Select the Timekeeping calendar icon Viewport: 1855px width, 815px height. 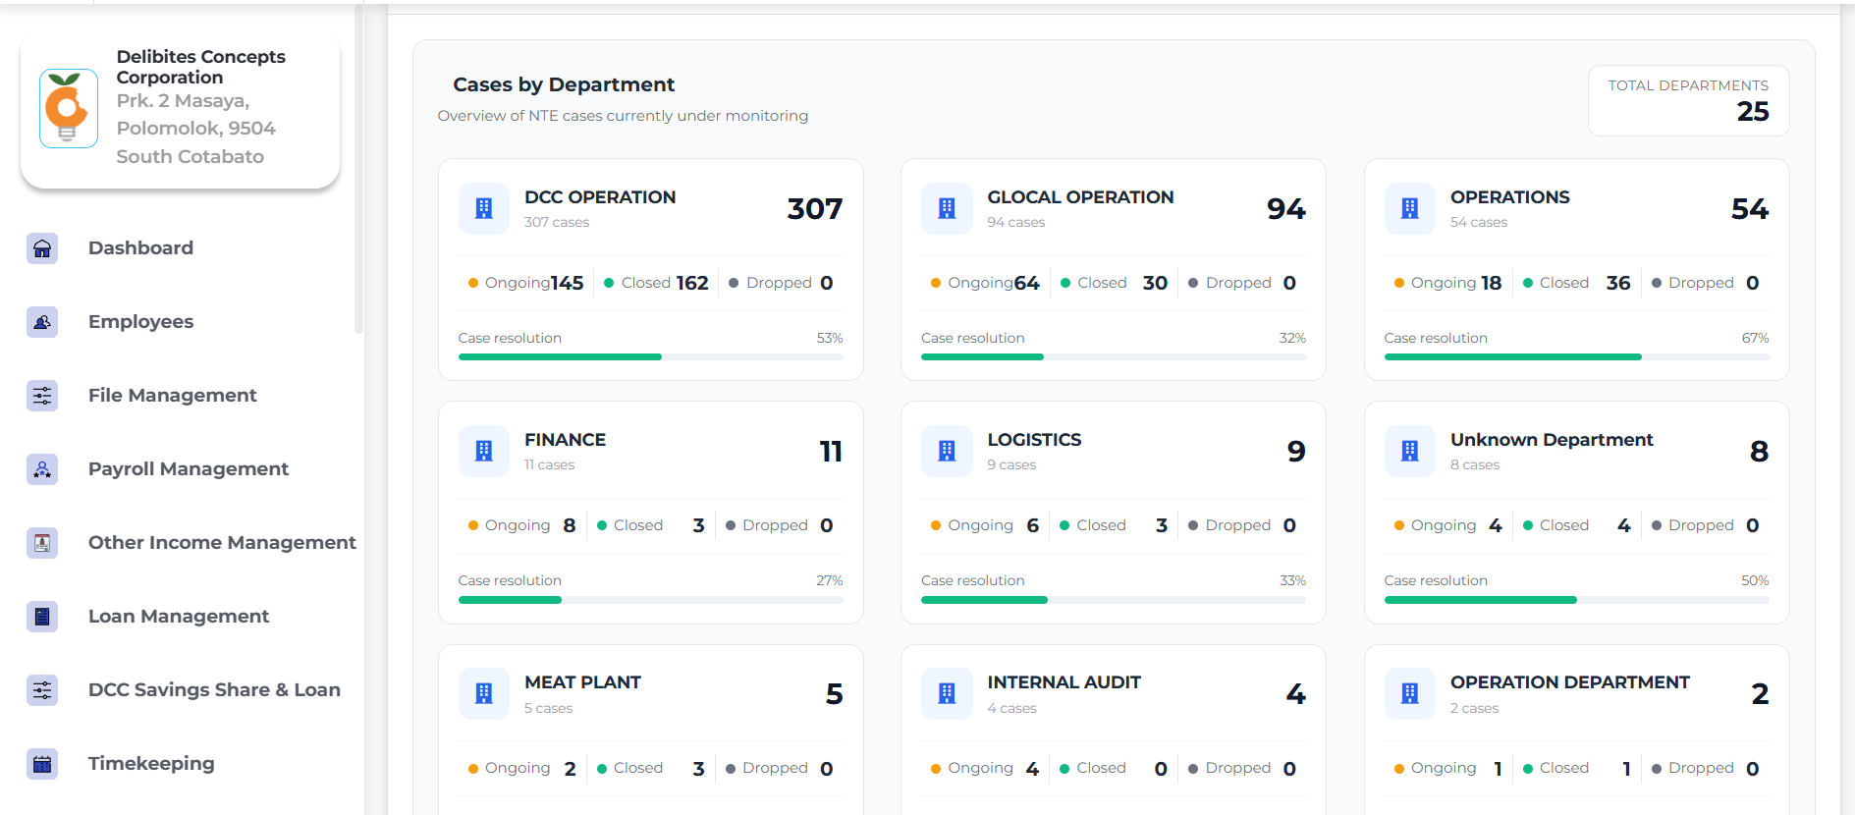pos(42,764)
